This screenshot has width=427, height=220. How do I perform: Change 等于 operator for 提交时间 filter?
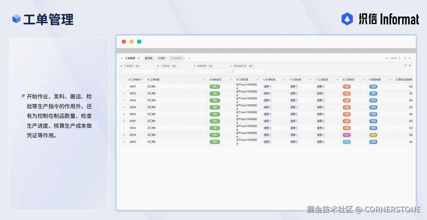251,66
